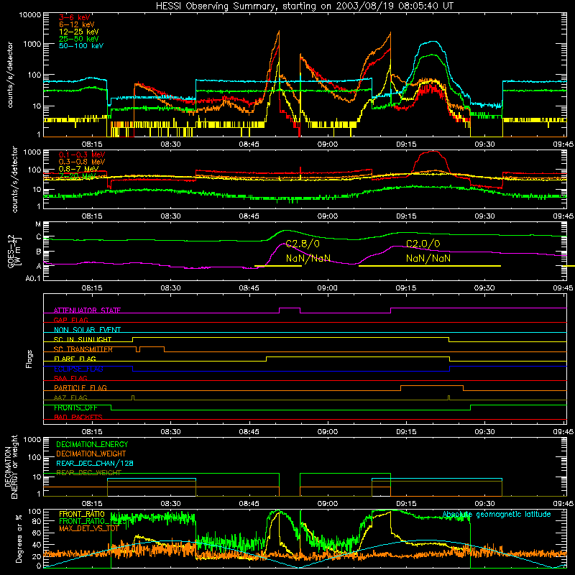Image resolution: width=575 pixels, height=575 pixels.
Task: Click the 'FLARE_FLAG' label
Action: click(75, 359)
